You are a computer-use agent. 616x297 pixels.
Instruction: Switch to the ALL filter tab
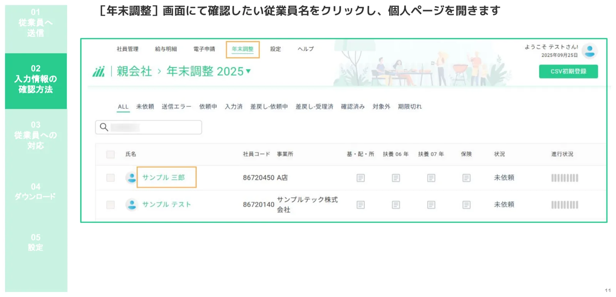(123, 107)
